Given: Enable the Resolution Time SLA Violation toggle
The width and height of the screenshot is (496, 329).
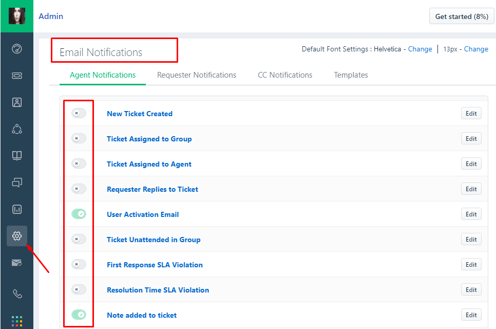Looking at the screenshot, I should click(x=79, y=289).
